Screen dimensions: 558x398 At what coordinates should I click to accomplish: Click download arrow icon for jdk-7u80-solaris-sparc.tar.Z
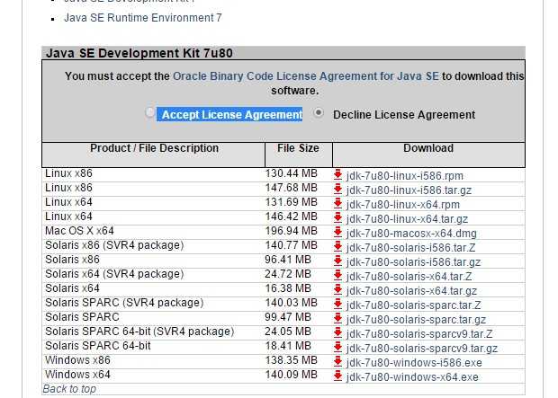337,305
